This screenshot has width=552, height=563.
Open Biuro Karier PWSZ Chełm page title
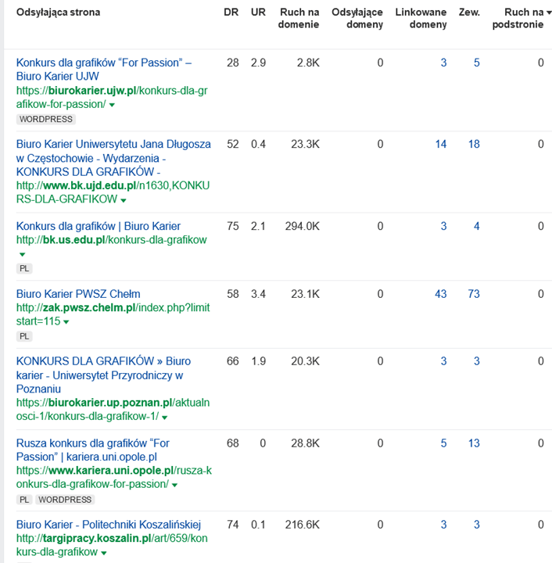78,294
